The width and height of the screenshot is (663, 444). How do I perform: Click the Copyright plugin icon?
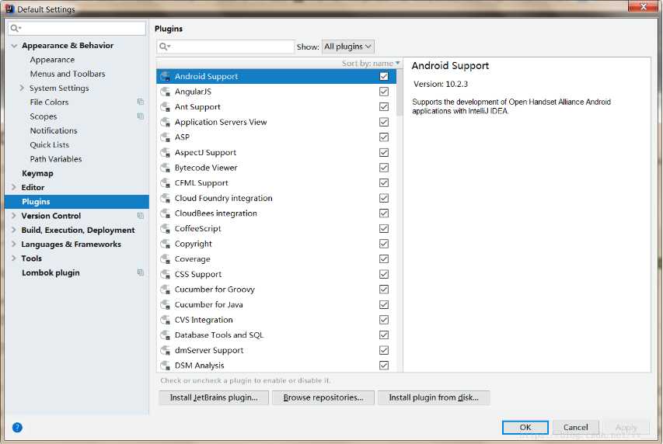click(x=166, y=244)
